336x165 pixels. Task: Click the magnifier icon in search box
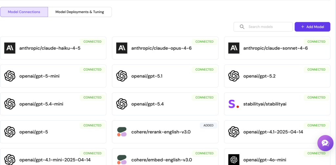click(x=242, y=27)
